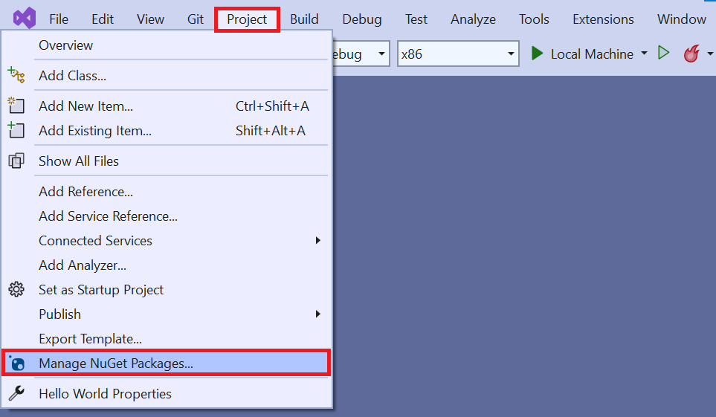Image resolution: width=716 pixels, height=417 pixels.
Task: Expand the Connected Services submenu arrow
Action: [x=317, y=241]
